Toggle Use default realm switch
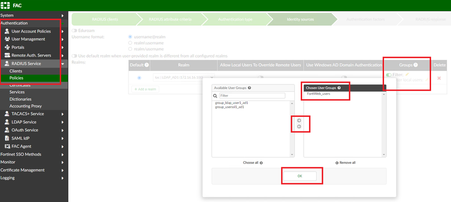451x202 pixels. (x=75, y=56)
